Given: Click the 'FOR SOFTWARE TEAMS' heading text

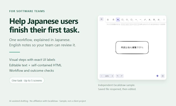Looking at the screenshot, I should [27, 11].
